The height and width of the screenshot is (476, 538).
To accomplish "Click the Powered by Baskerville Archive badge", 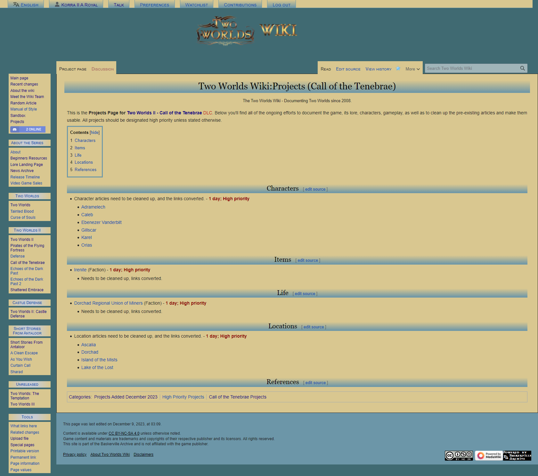I will coord(517,455).
